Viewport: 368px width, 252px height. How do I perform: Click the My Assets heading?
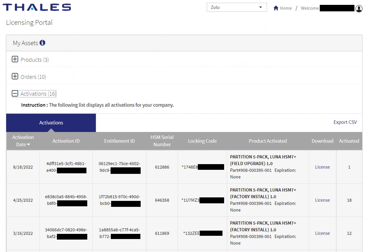(x=25, y=43)
